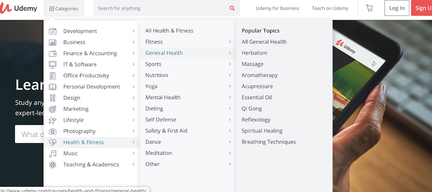Open All General Health topic
This screenshot has height=192, width=432.
264,41
